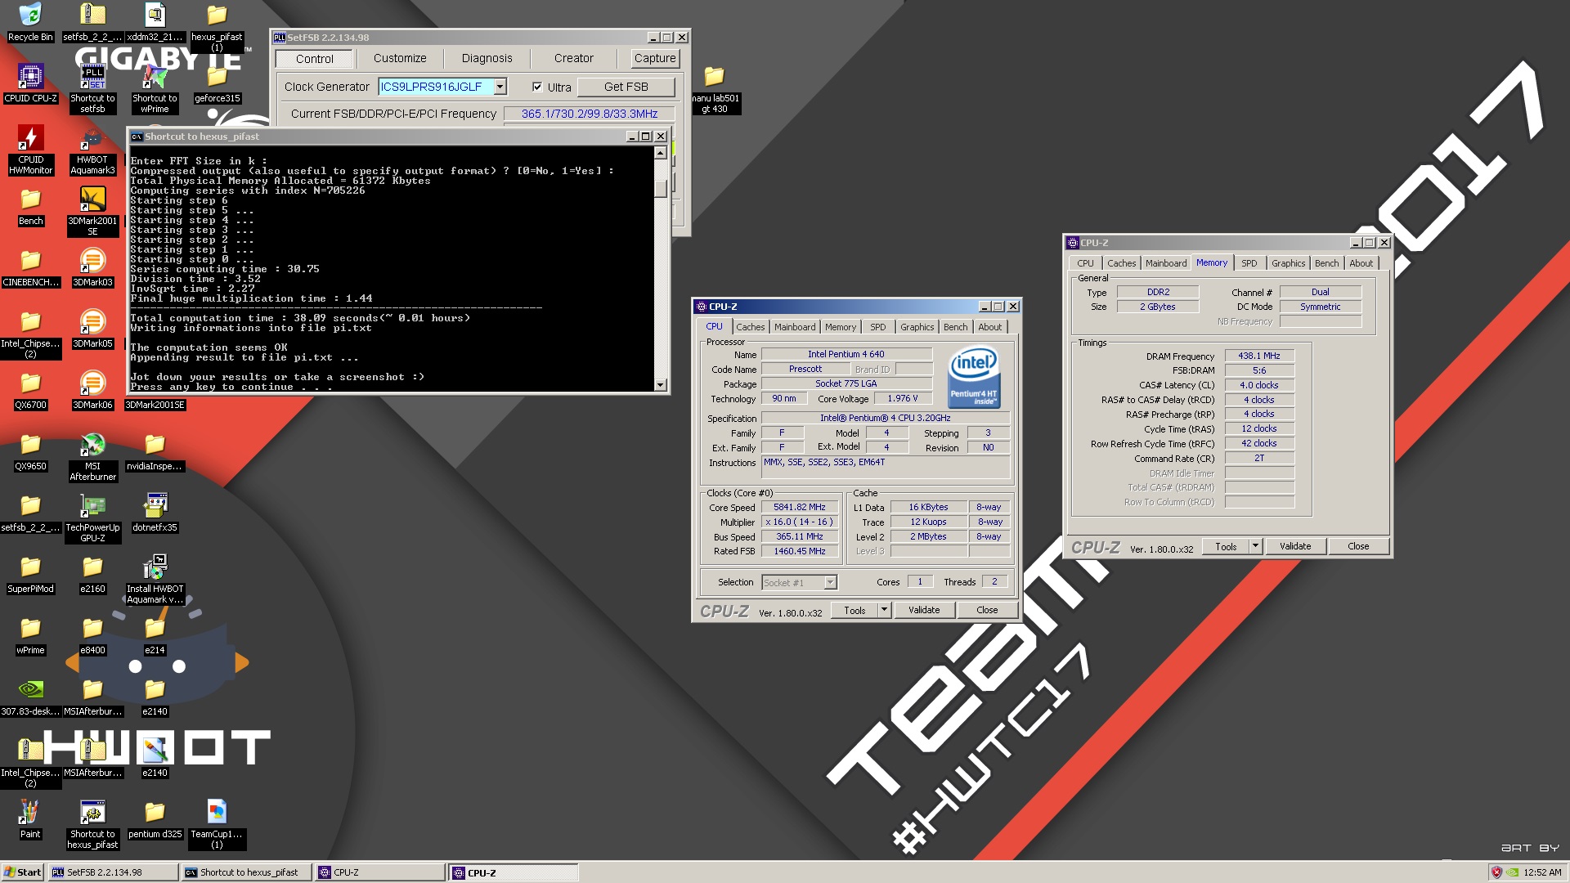This screenshot has width=1570, height=883.
Task: Toggle the Ultra checkbox in SetFSB
Action: click(537, 87)
